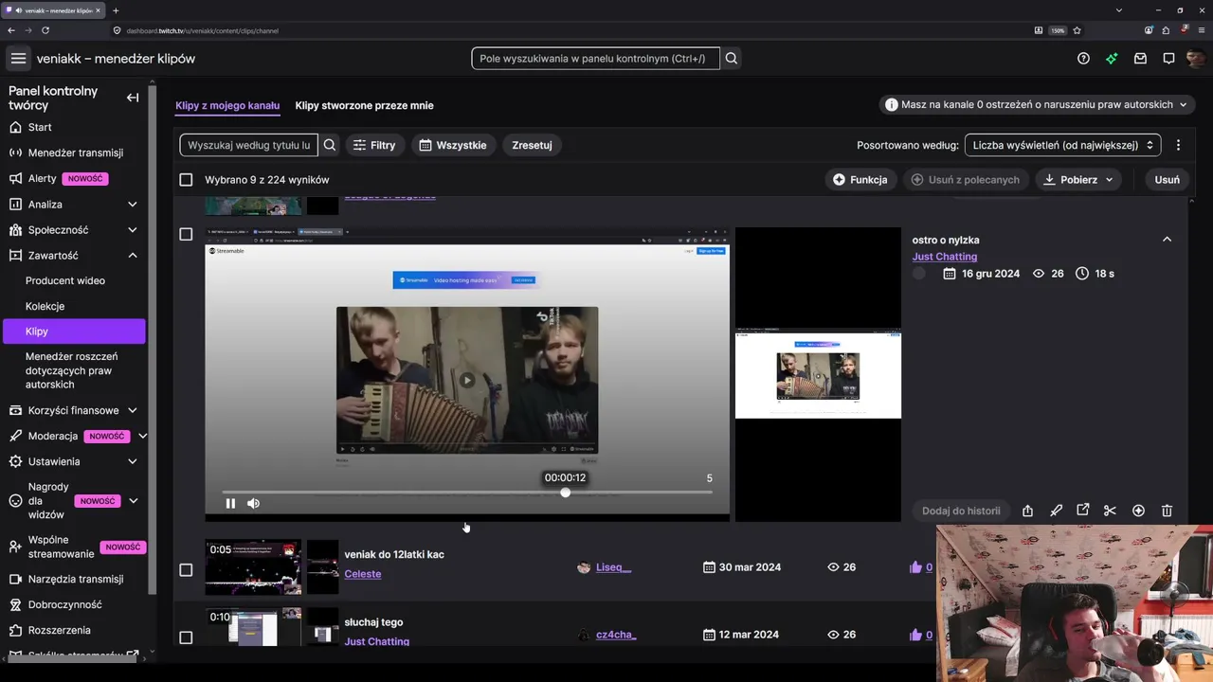The image size is (1213, 682).
Task: Open the three-dot options beside sort
Action: coord(1178,145)
